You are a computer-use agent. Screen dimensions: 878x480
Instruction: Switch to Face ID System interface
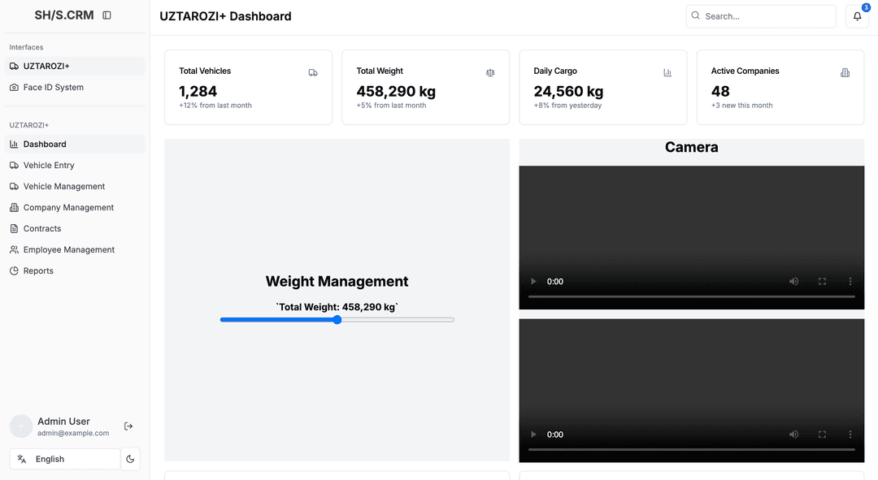tap(53, 88)
